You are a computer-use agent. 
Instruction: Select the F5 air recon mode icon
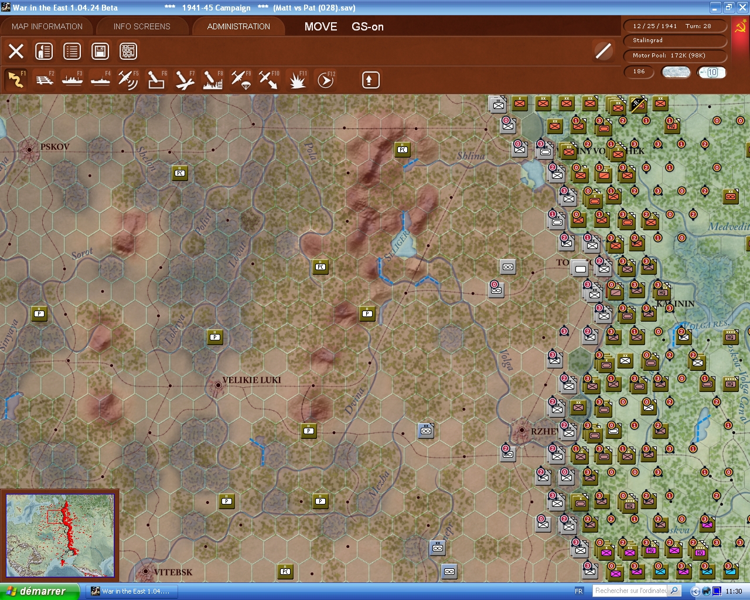[x=128, y=80]
